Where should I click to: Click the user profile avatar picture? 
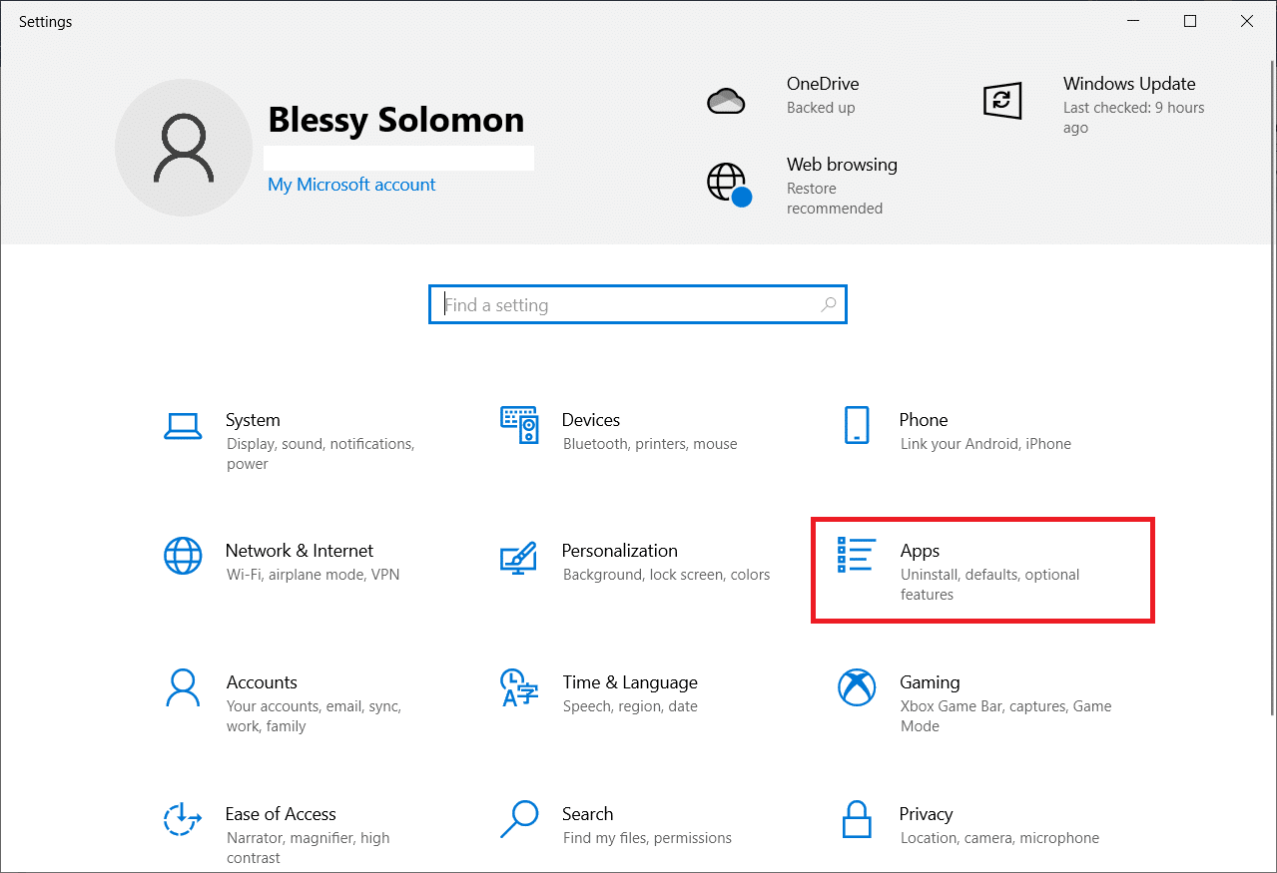tap(184, 148)
